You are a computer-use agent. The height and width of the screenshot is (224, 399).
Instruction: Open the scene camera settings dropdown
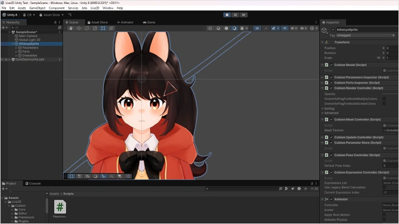[x=303, y=28]
